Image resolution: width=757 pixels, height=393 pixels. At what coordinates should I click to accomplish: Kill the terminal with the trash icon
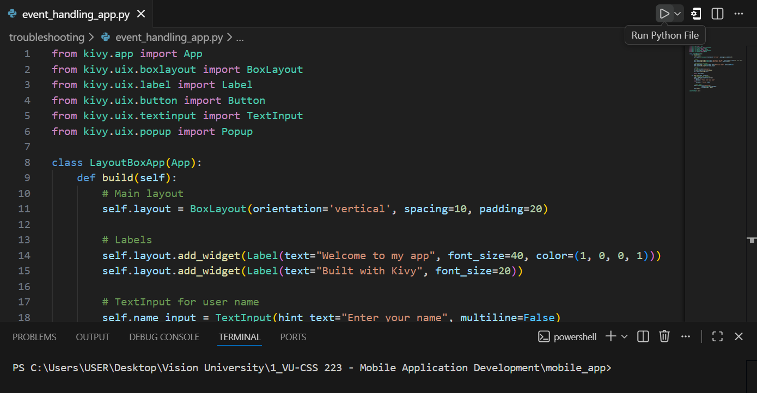pos(664,336)
